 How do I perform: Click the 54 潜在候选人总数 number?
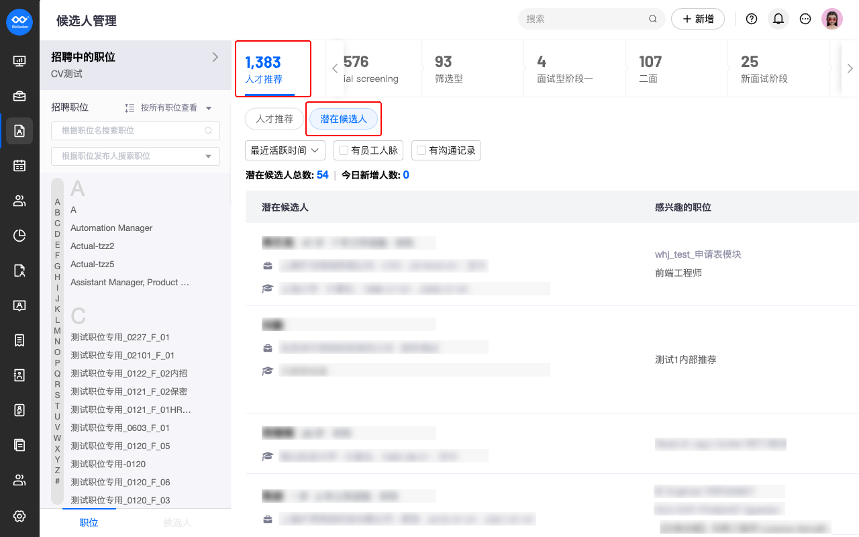323,175
